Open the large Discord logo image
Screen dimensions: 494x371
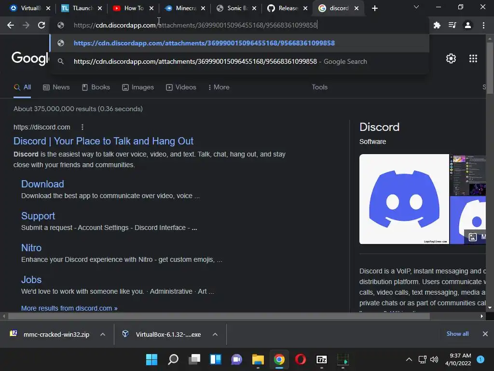(404, 199)
